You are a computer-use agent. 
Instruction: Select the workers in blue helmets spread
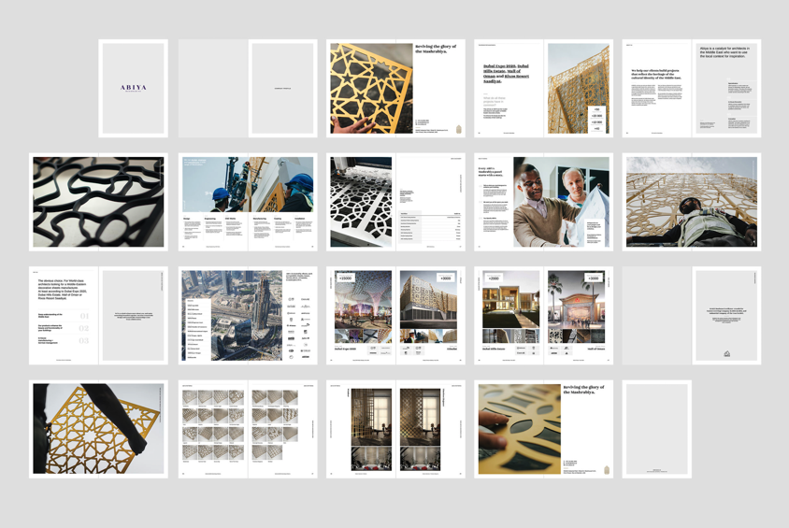[248, 184]
